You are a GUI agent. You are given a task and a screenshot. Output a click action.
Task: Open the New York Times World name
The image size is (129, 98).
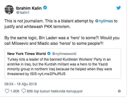pyautogui.click(x=26, y=54)
